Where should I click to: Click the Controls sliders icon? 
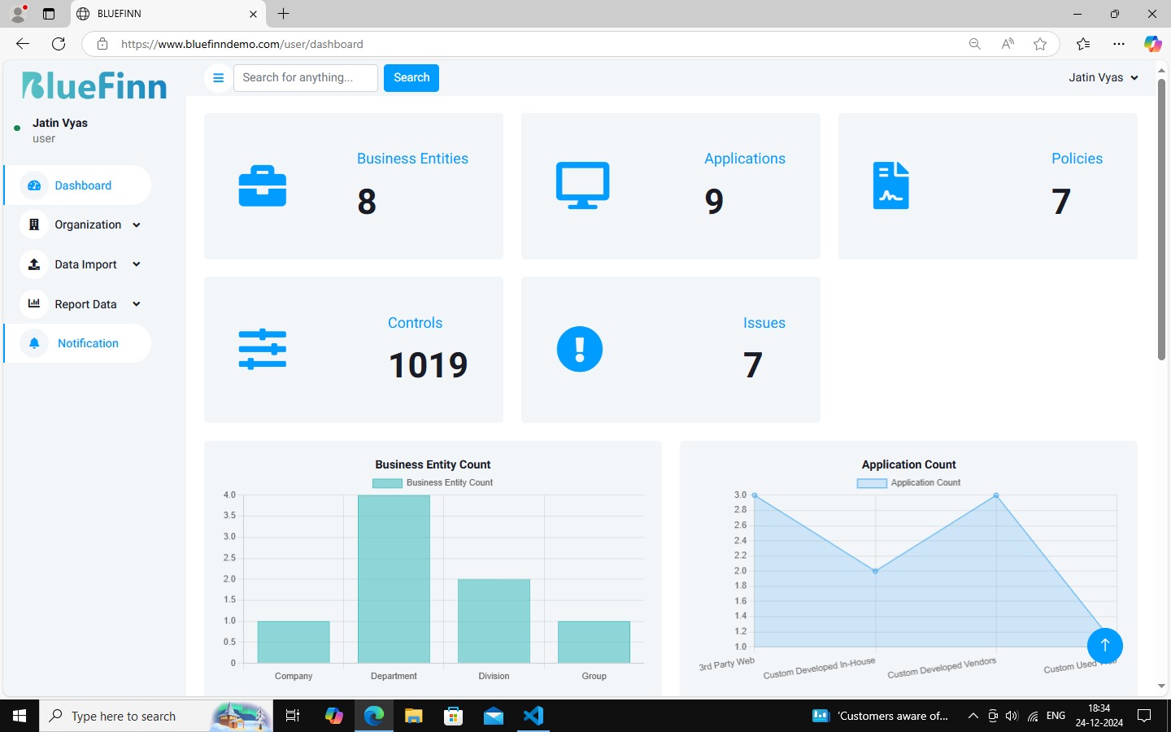(x=262, y=350)
